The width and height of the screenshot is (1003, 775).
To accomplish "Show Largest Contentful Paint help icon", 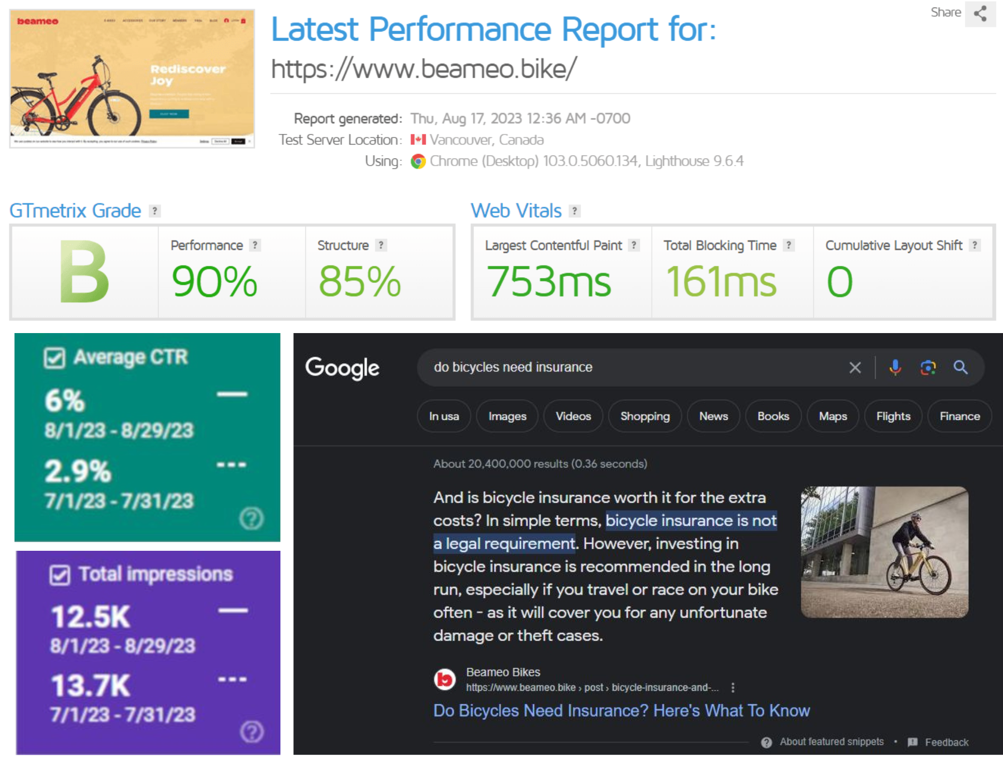I will (x=634, y=245).
